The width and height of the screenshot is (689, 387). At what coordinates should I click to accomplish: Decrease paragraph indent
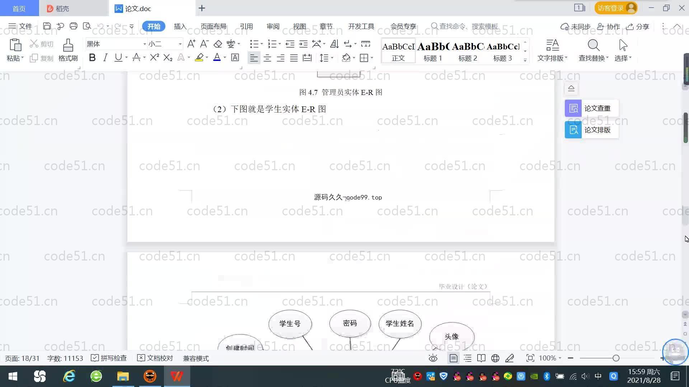pyautogui.click(x=290, y=44)
